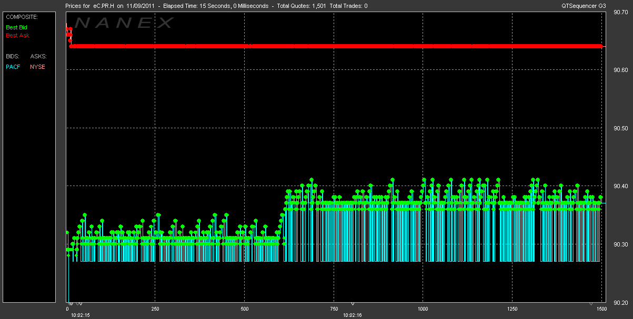
Task: Select the "BIDS:" legend heading
Action: point(12,56)
